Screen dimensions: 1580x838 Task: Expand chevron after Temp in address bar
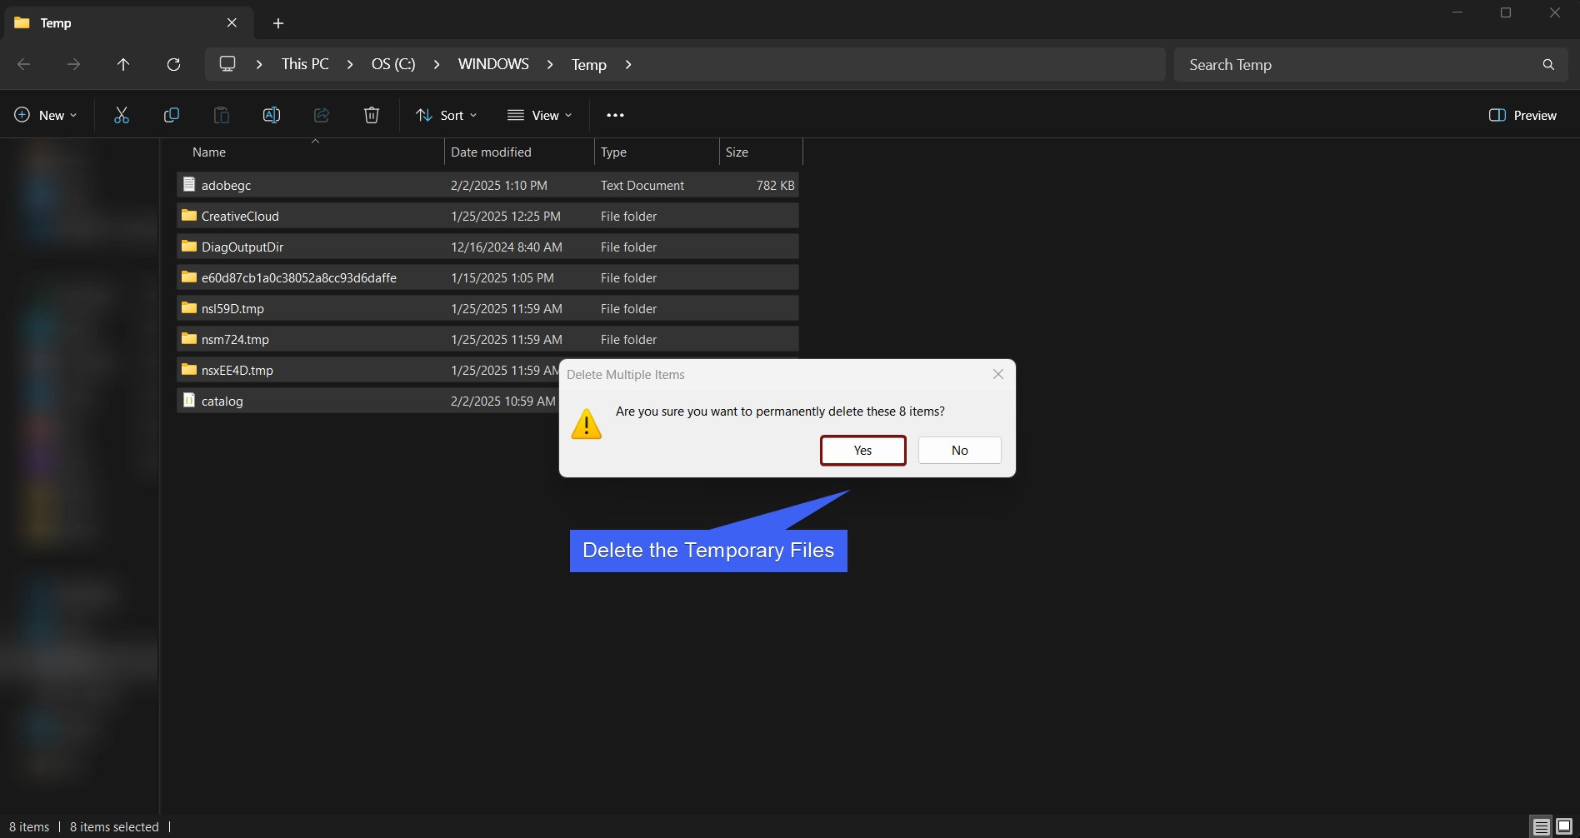(x=628, y=64)
